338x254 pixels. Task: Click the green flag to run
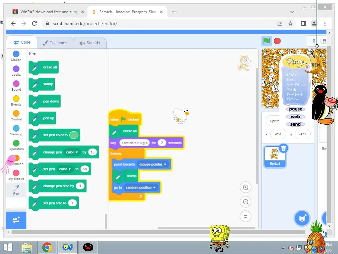[x=267, y=41]
